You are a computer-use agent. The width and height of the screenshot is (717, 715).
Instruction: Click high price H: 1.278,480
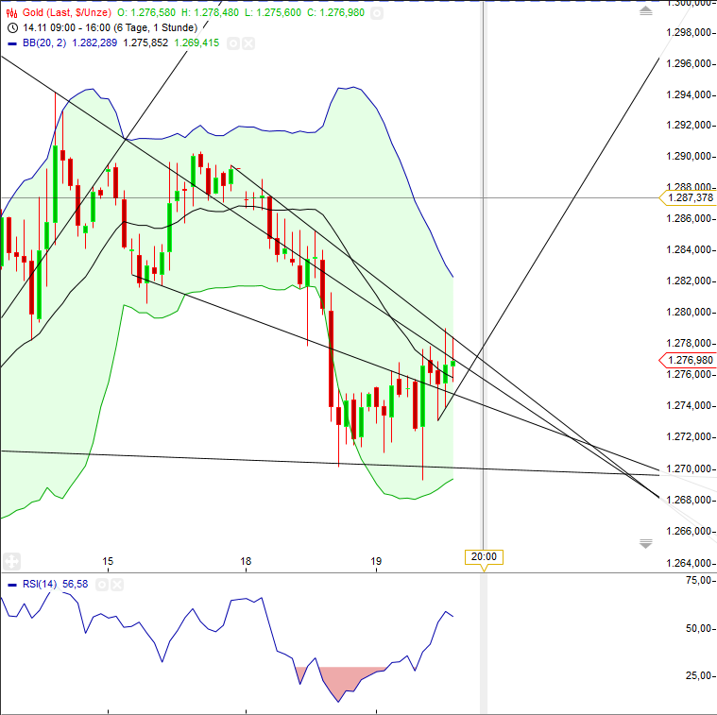click(211, 12)
